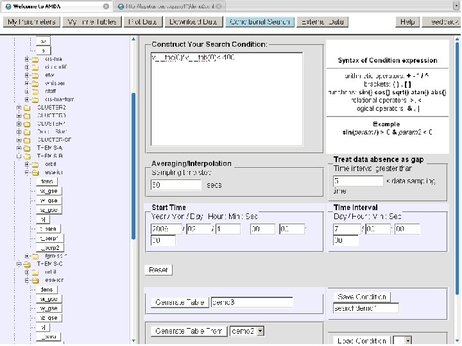Click the THEMIS-C open folder icon

coord(27,264)
